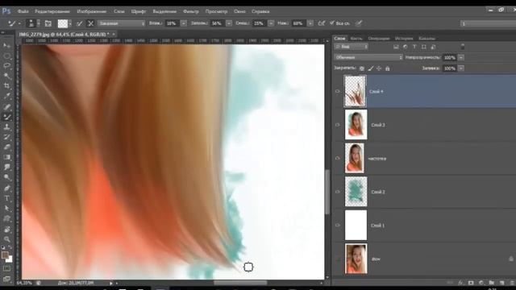Change screen mode from toolbox bottom
The width and height of the screenshot is (516, 290).
[6, 279]
